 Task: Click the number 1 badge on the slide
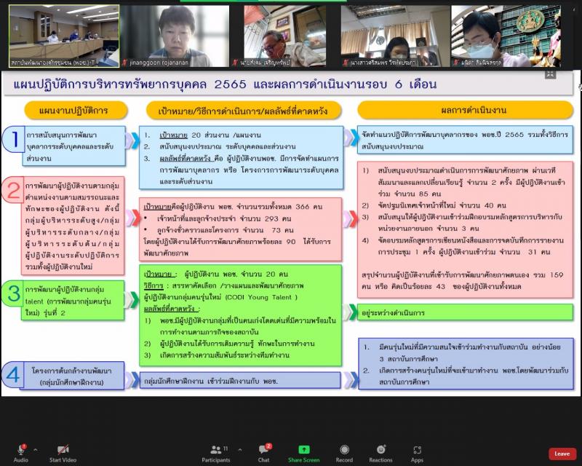13,139
